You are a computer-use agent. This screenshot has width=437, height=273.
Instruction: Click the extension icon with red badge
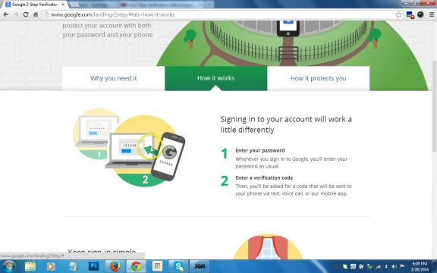tap(410, 14)
